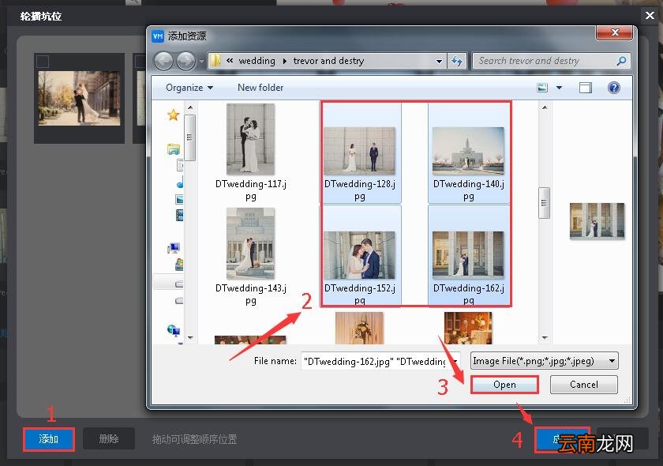This screenshot has width=663, height=466.
Task: Click the New folder button
Action: tap(260, 88)
